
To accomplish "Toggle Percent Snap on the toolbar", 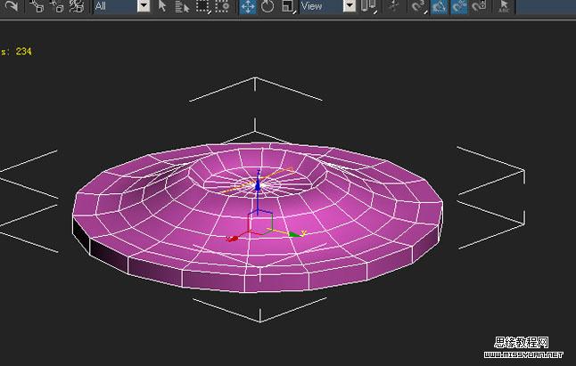I will [x=459, y=6].
